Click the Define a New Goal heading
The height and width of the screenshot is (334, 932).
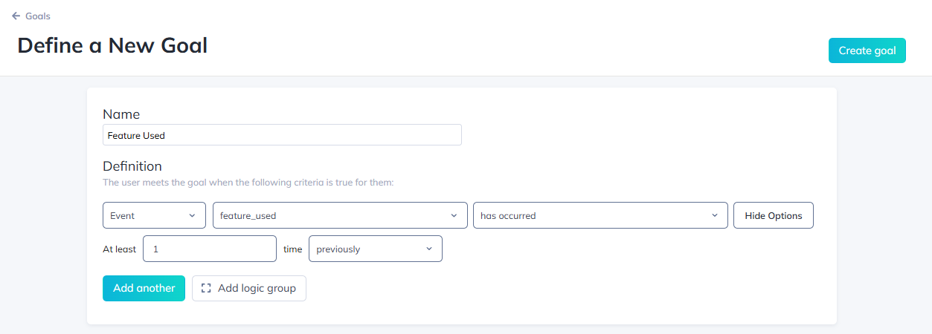(112, 45)
